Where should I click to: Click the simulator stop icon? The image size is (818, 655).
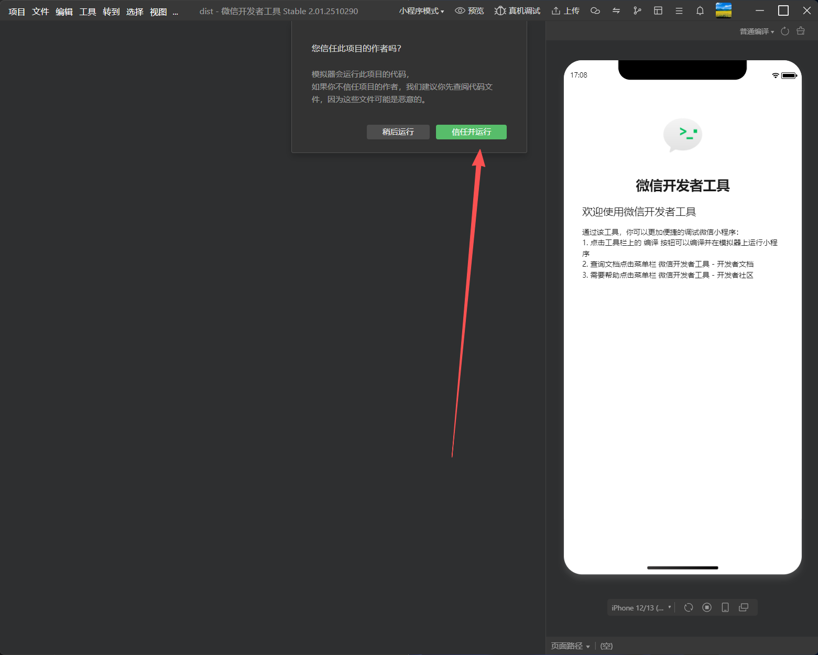(x=707, y=607)
